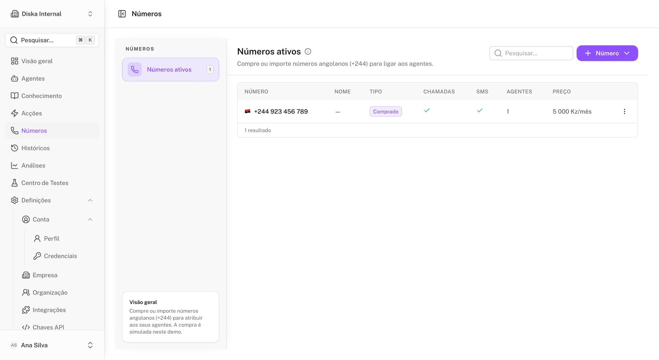Click the 1 resultado footer text
The image size is (659, 360).
click(x=258, y=130)
